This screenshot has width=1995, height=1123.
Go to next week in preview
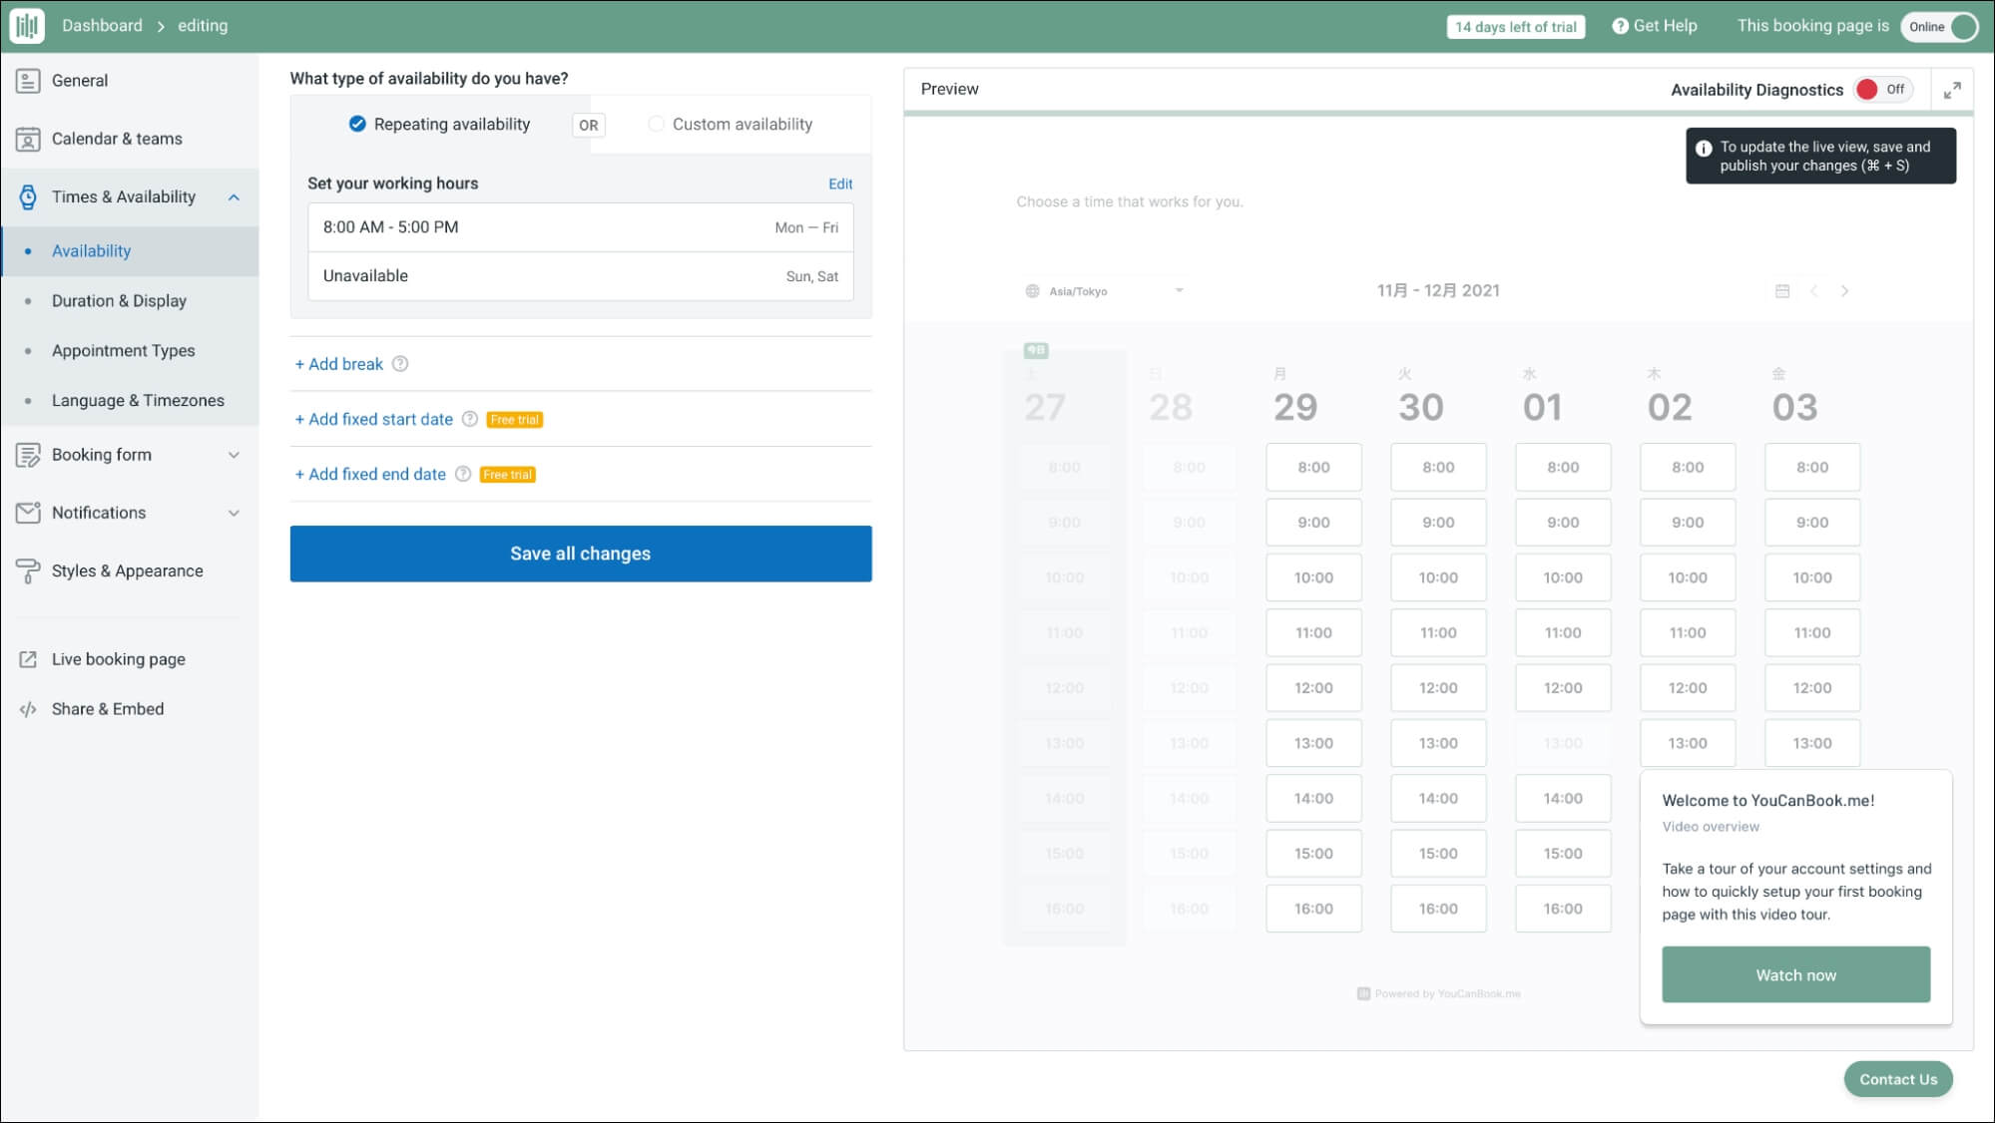pos(1844,291)
